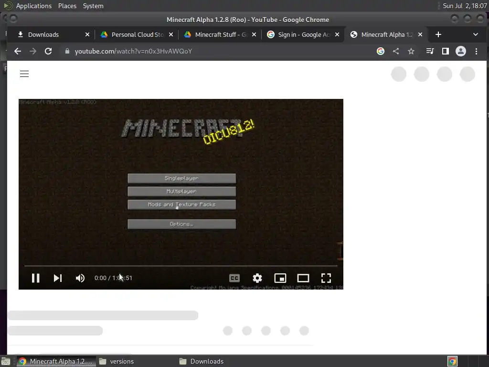489x367 pixels.
Task: Close the Personal Cloud Storage tab
Action: pos(171,34)
